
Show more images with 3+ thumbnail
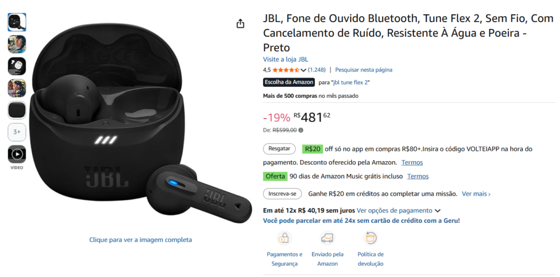click(17, 132)
